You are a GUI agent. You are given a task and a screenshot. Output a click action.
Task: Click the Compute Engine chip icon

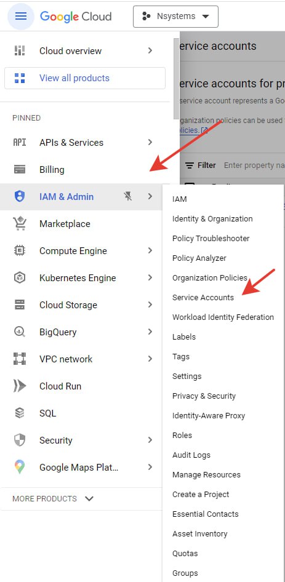tap(20, 251)
